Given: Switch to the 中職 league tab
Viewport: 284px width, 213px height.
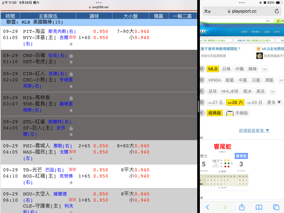Looking at the screenshot, I should coord(240,69).
